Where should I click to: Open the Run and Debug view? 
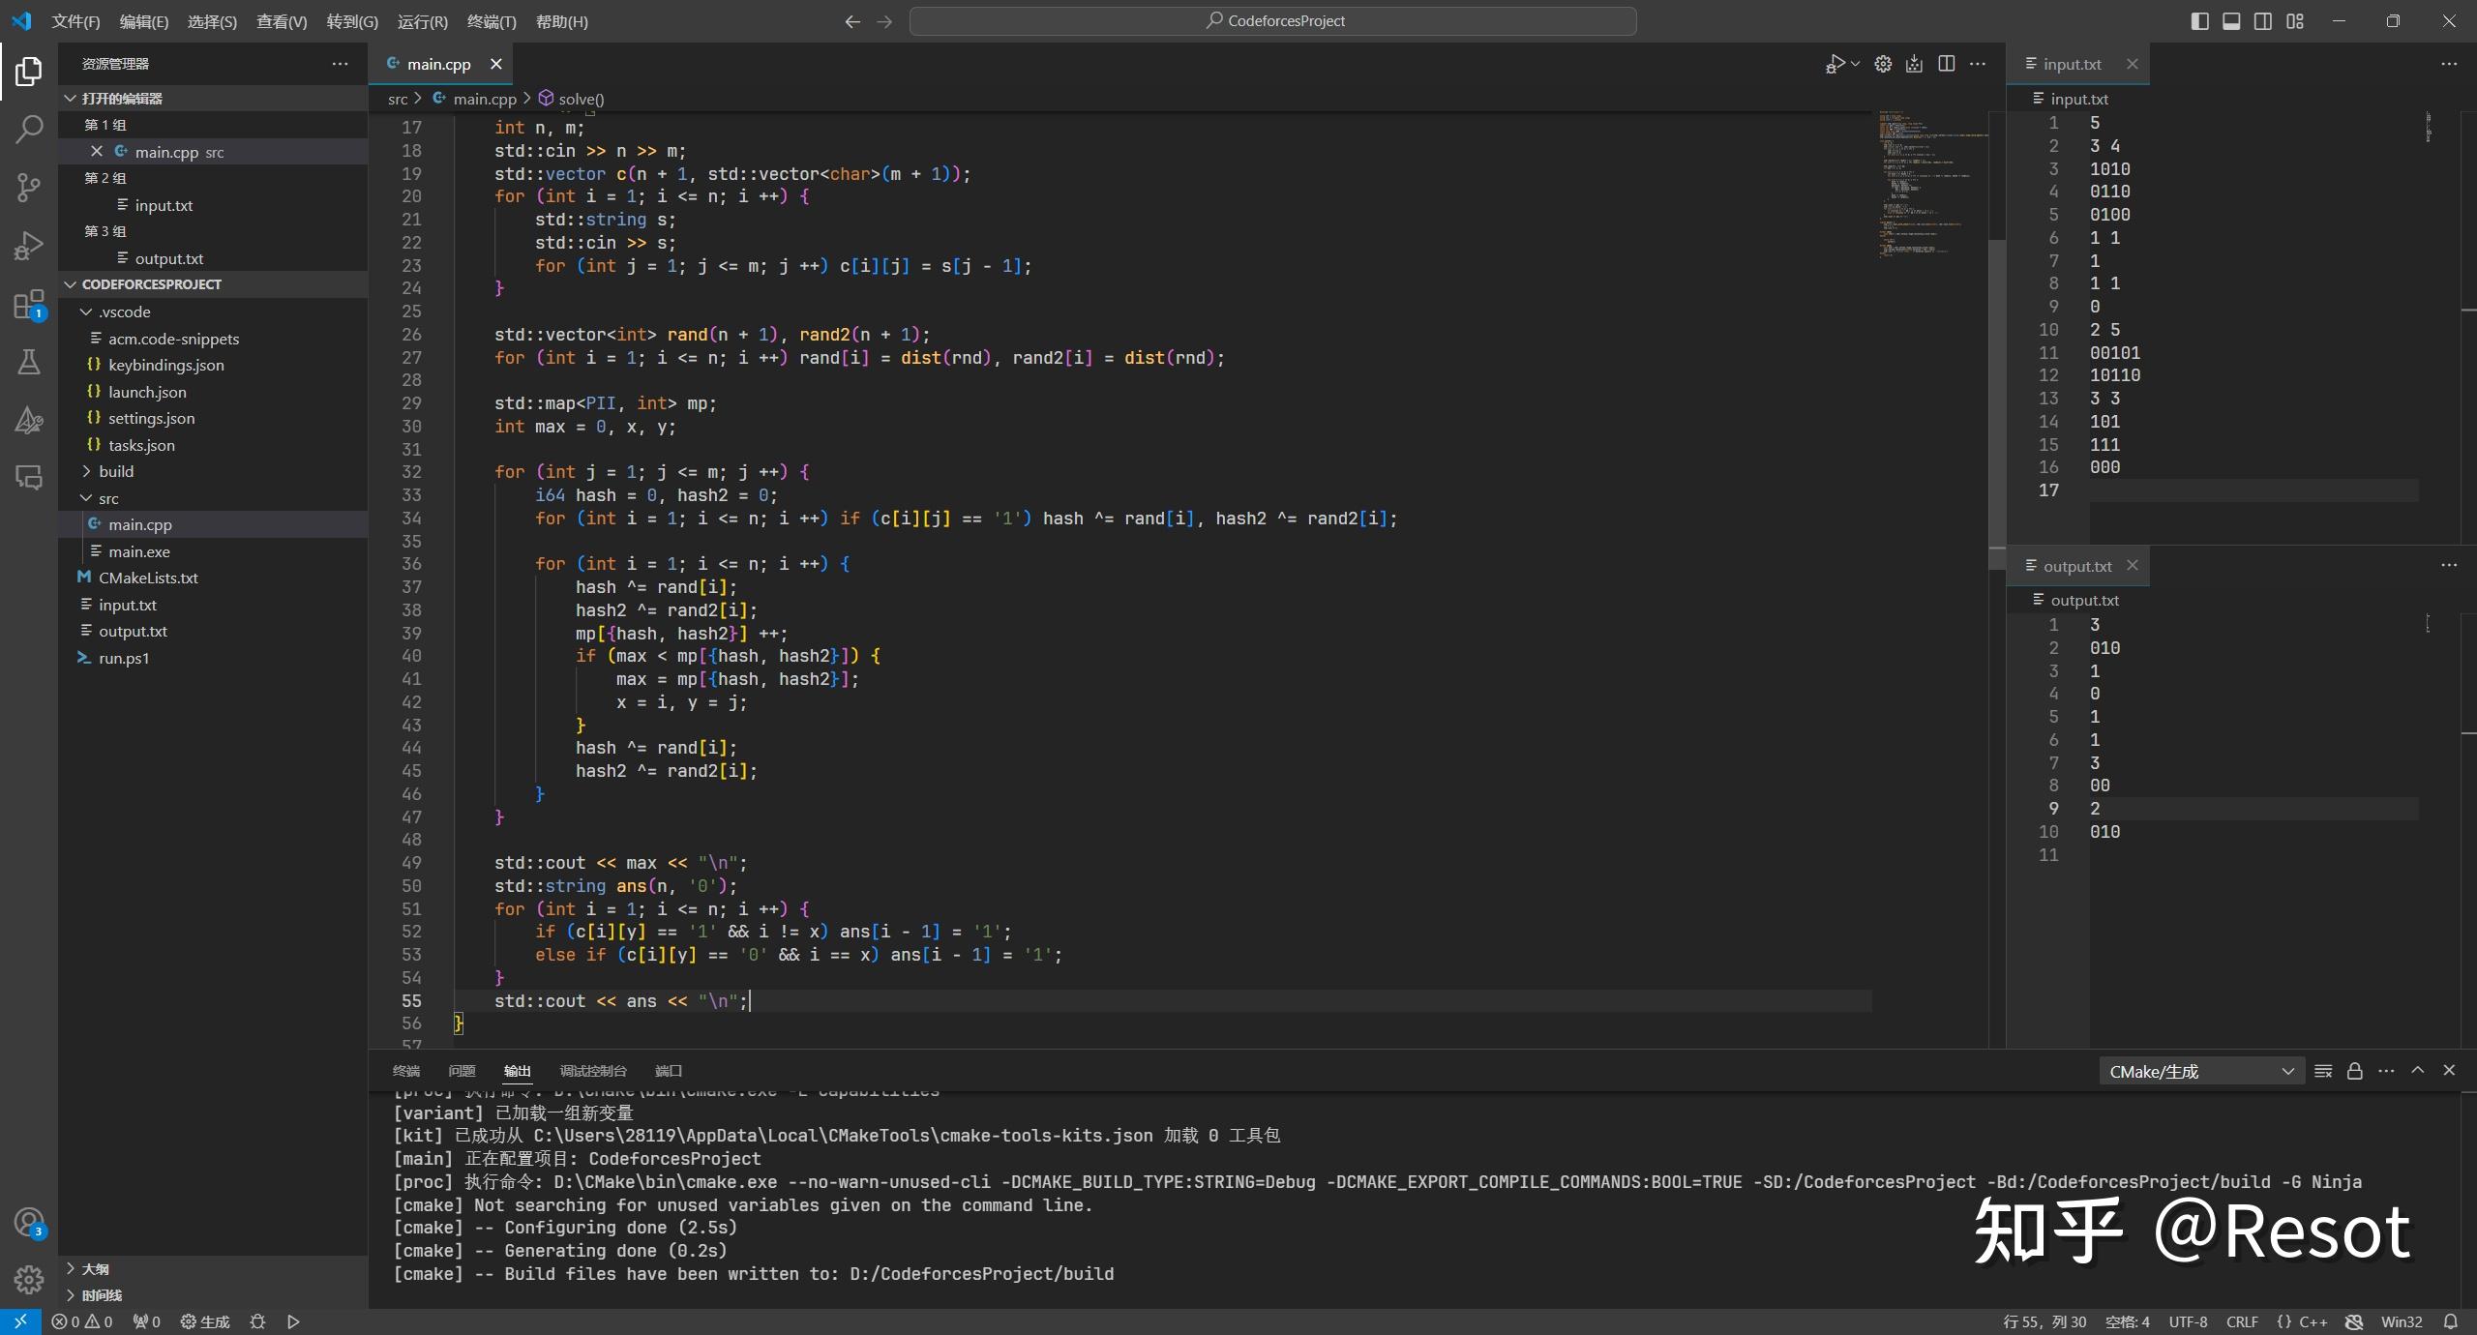pyautogui.click(x=28, y=246)
